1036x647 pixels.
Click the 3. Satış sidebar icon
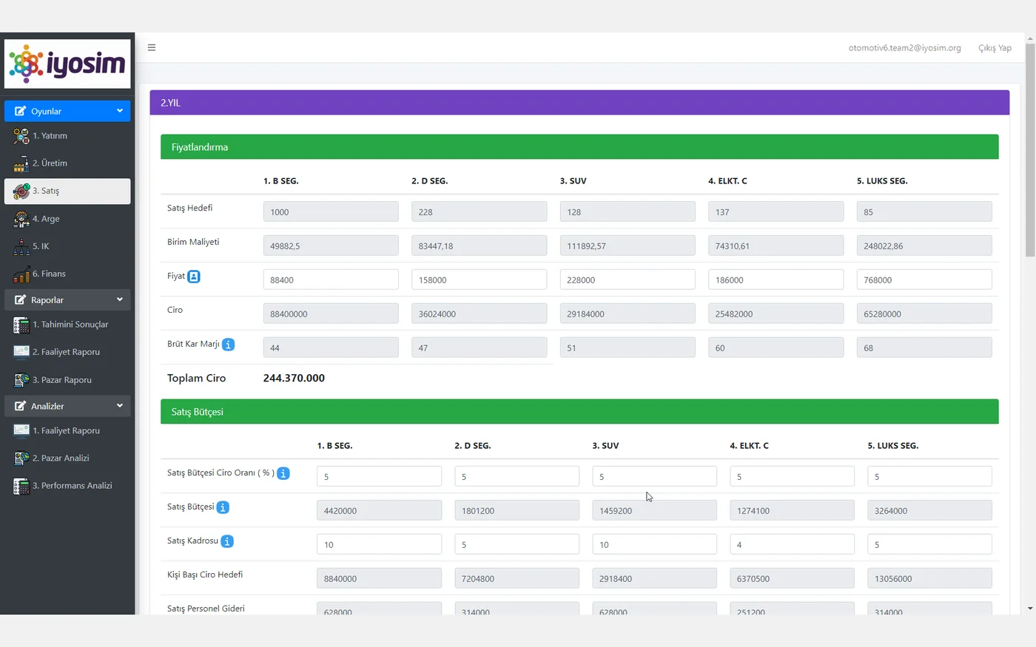[x=21, y=191]
